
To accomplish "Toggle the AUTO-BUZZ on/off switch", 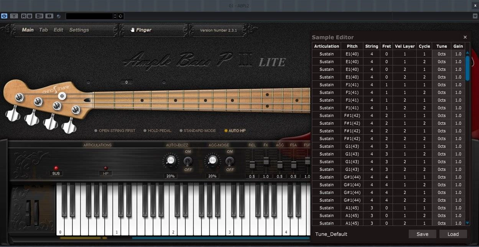I will tap(188, 161).
